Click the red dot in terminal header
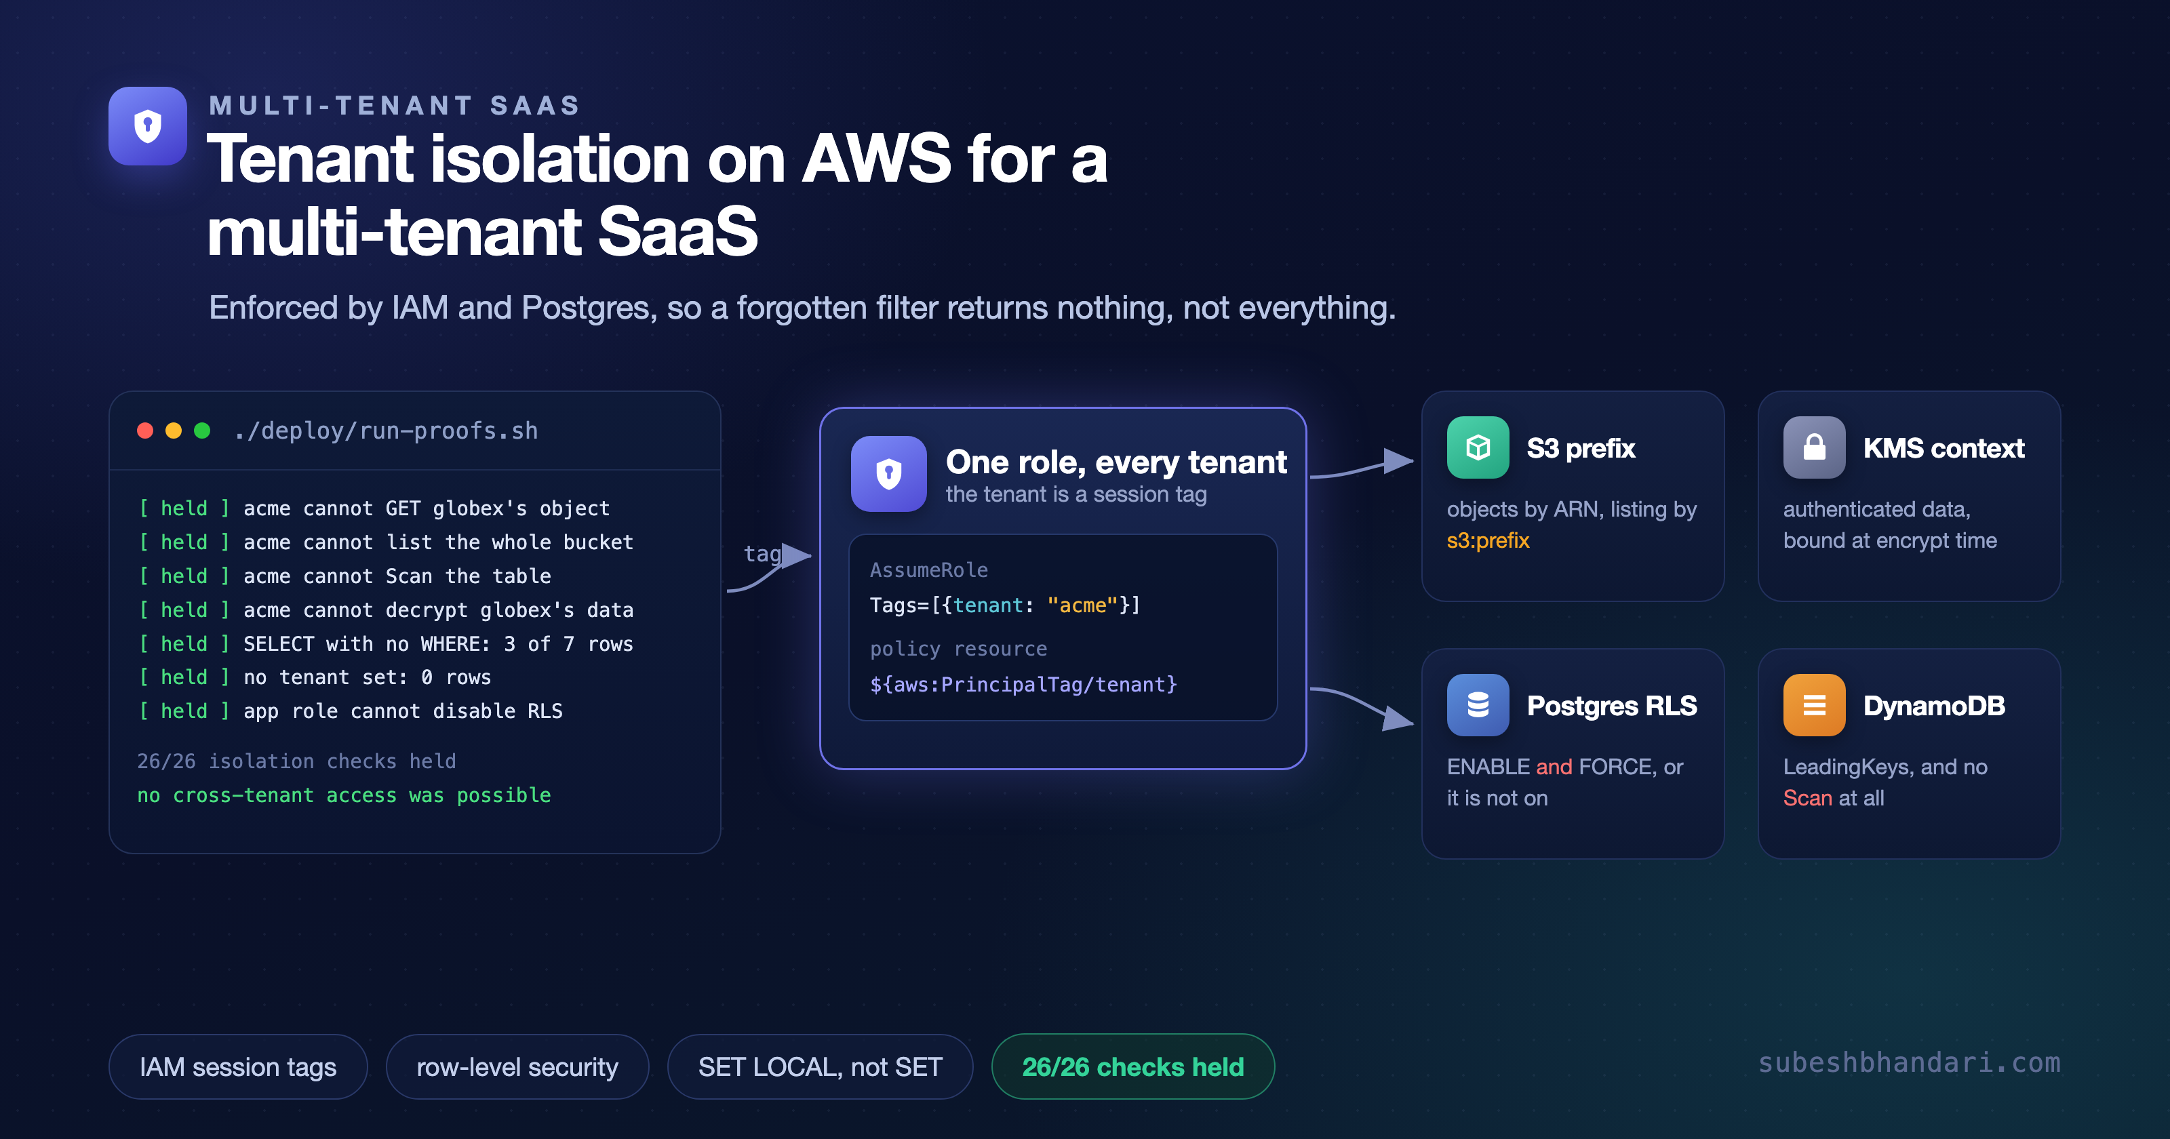Viewport: 2170px width, 1139px height. pyautogui.click(x=145, y=431)
